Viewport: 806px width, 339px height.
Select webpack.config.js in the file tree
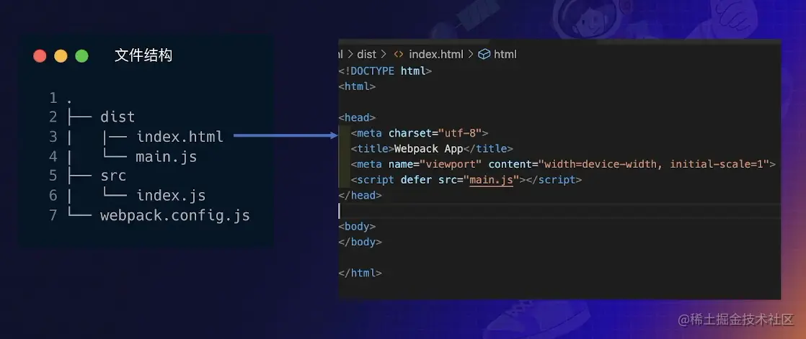[174, 215]
